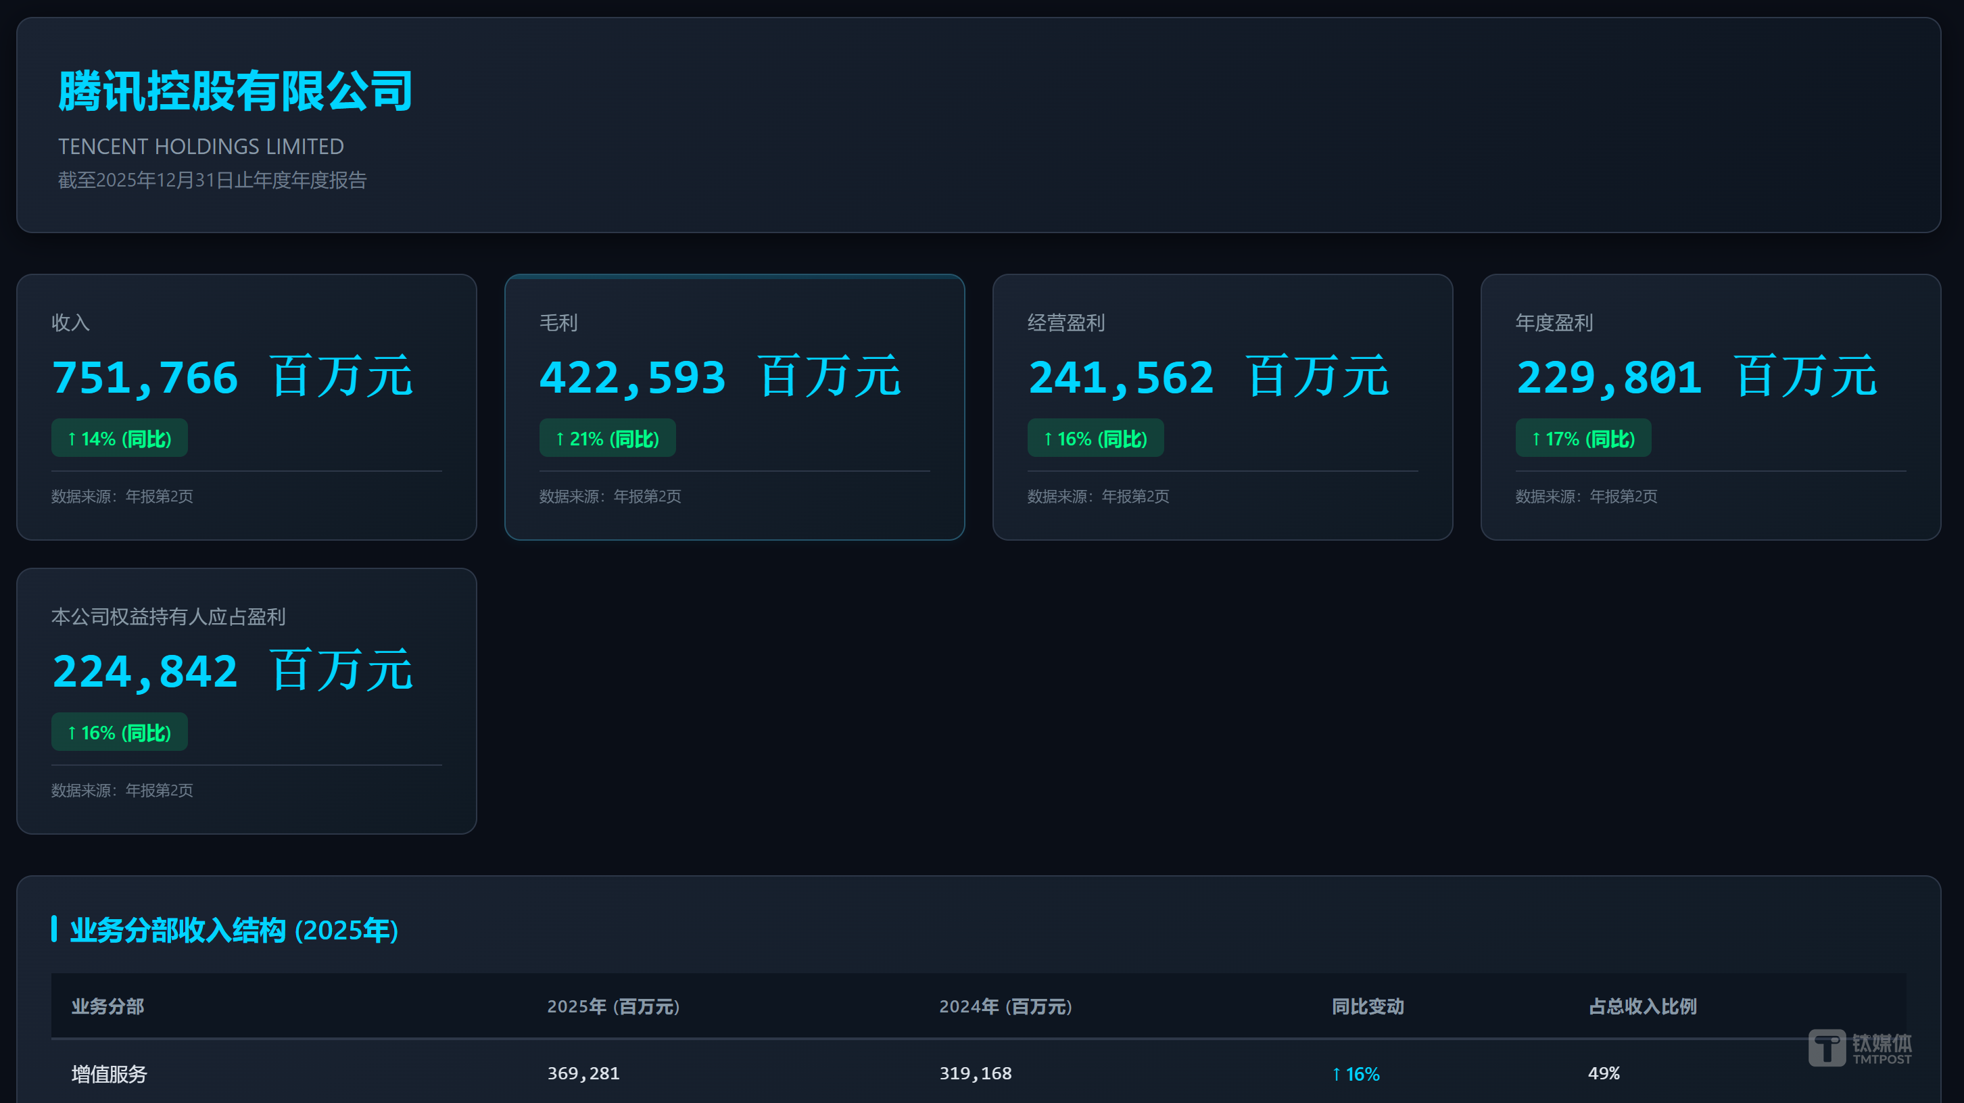Click the 21% gross profit growth badge
Viewport: 1964px width, 1103px height.
point(608,439)
